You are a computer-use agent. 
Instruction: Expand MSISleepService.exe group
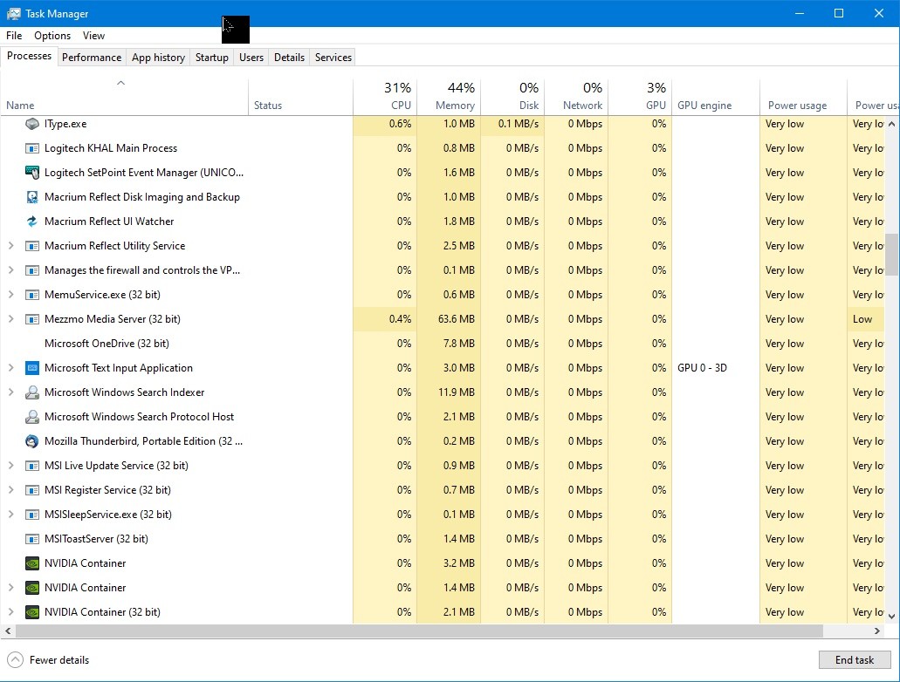pyautogui.click(x=10, y=515)
